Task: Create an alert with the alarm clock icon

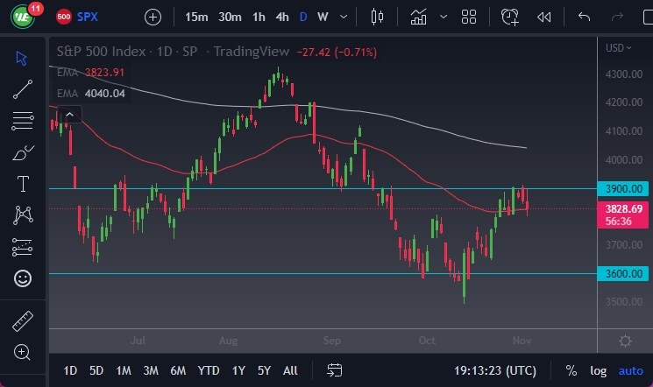Action: [510, 17]
